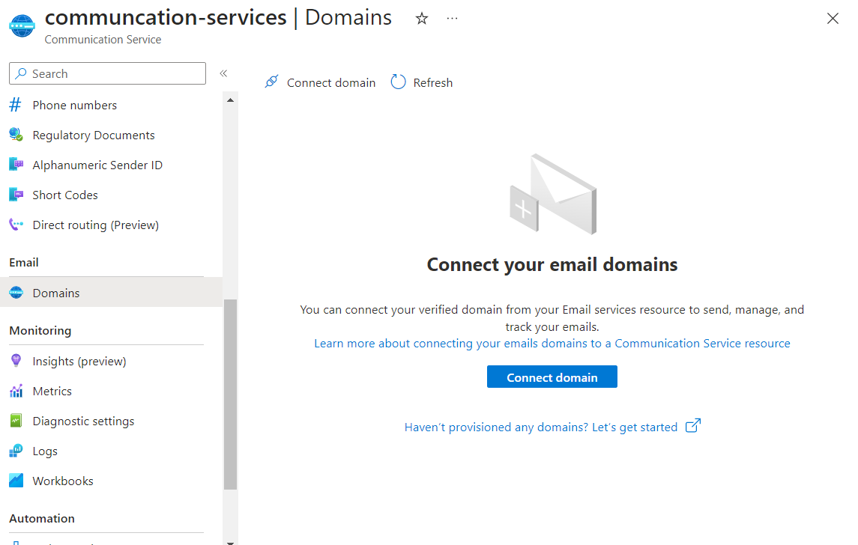Open the more options ellipsis in header

click(x=452, y=19)
